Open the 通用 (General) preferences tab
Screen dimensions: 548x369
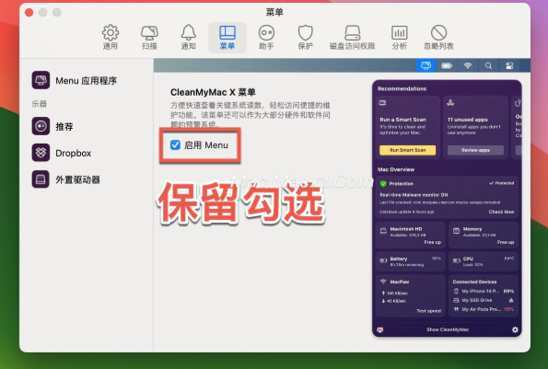point(111,38)
